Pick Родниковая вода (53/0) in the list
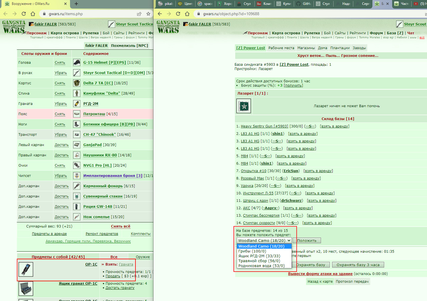Image resolution: width=427 pixels, height=301 pixels. coord(261,266)
